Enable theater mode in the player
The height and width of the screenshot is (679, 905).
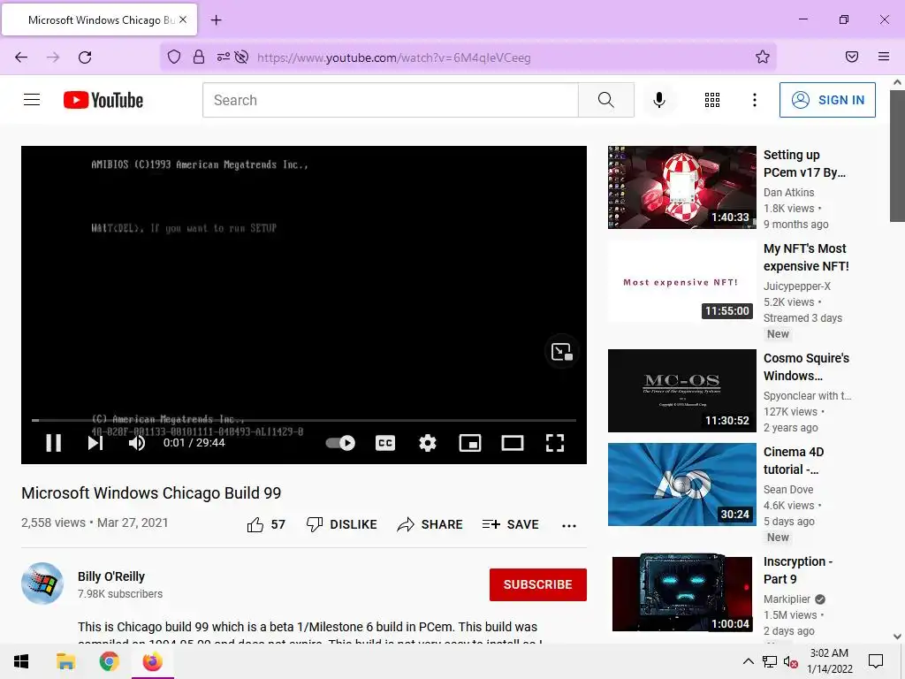pos(512,443)
